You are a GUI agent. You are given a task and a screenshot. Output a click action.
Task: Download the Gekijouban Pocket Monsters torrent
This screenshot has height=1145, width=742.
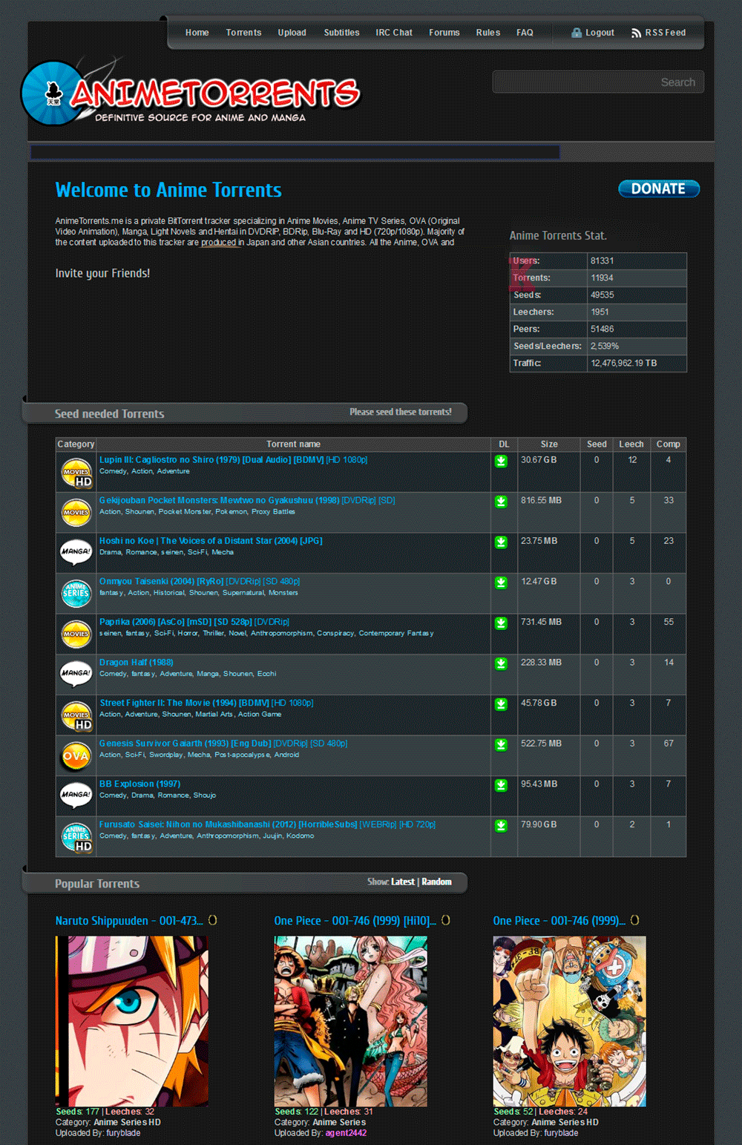tap(501, 502)
